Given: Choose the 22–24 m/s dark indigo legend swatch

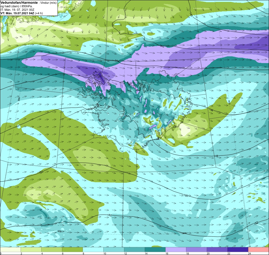Looking at the screenshot, I should click(x=238, y=250).
